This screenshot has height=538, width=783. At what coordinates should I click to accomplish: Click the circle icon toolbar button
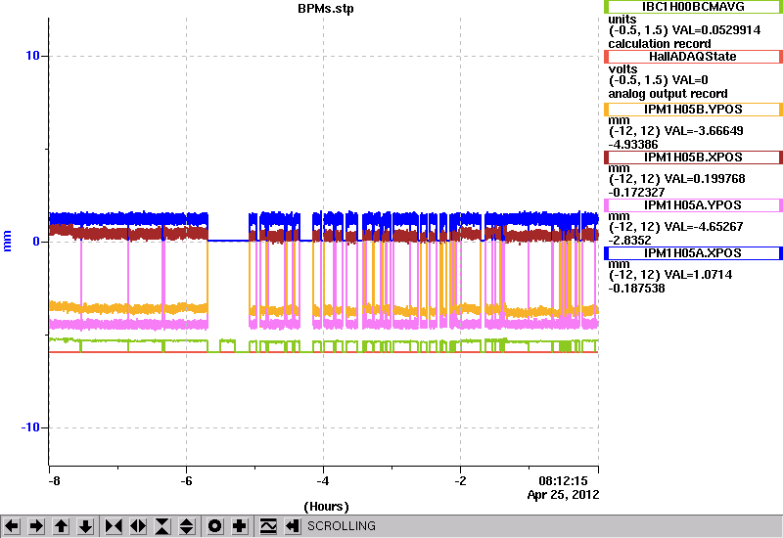215,526
